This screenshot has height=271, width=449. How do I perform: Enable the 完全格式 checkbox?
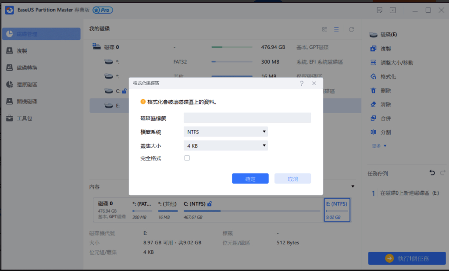pos(187,158)
